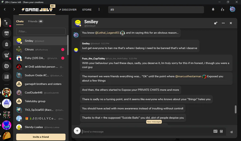This screenshot has width=241, height=141.
Task: Open the J O L L Y C o chat
Action: pos(40,118)
